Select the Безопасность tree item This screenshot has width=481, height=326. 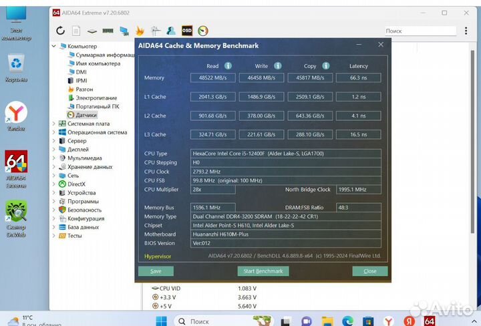pos(80,210)
